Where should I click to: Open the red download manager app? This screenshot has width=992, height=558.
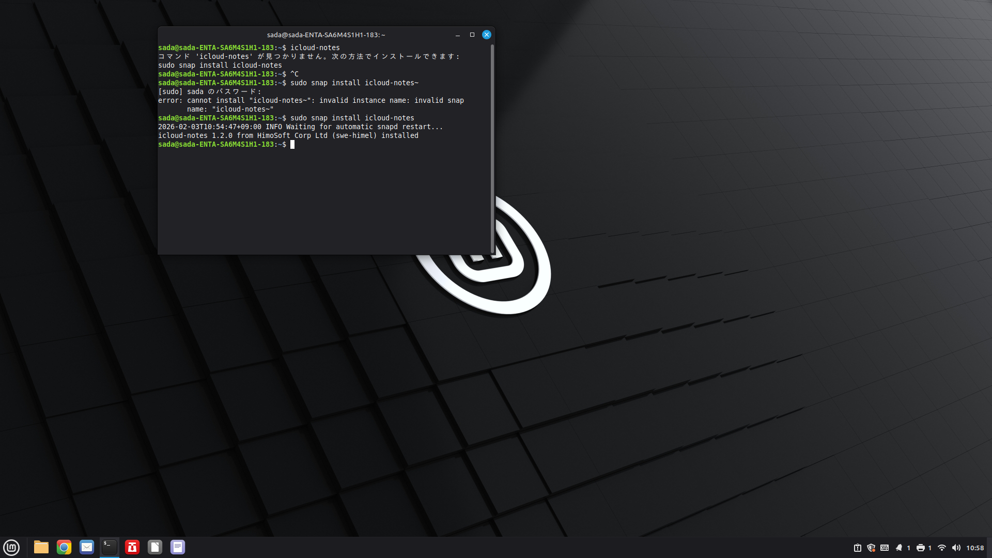coord(132,547)
